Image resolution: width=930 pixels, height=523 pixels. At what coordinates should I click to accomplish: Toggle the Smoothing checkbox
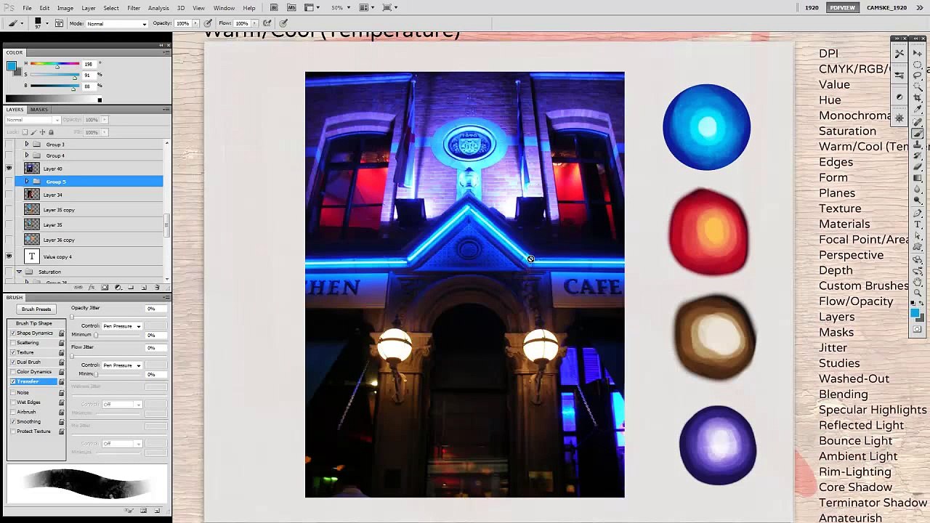tap(13, 421)
